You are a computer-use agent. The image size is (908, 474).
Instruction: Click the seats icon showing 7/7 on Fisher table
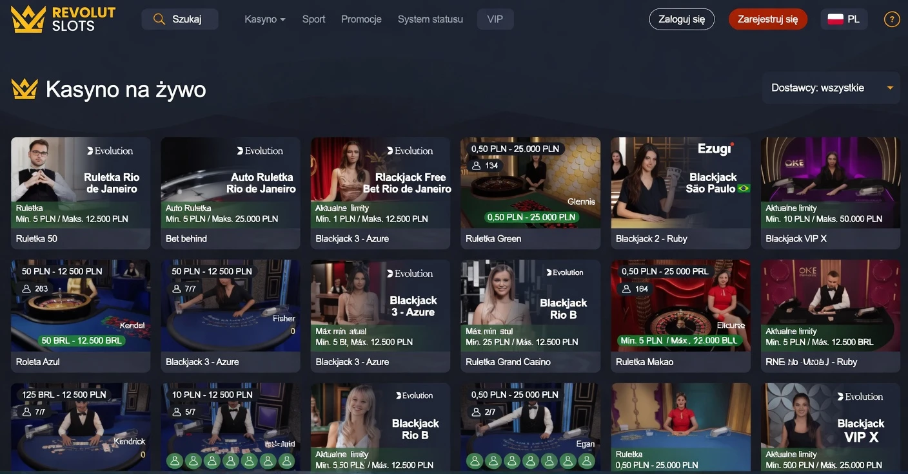(x=177, y=289)
